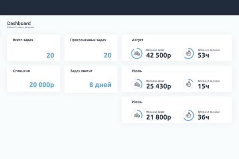Click the 15ч time spent value

pyautogui.click(x=203, y=86)
